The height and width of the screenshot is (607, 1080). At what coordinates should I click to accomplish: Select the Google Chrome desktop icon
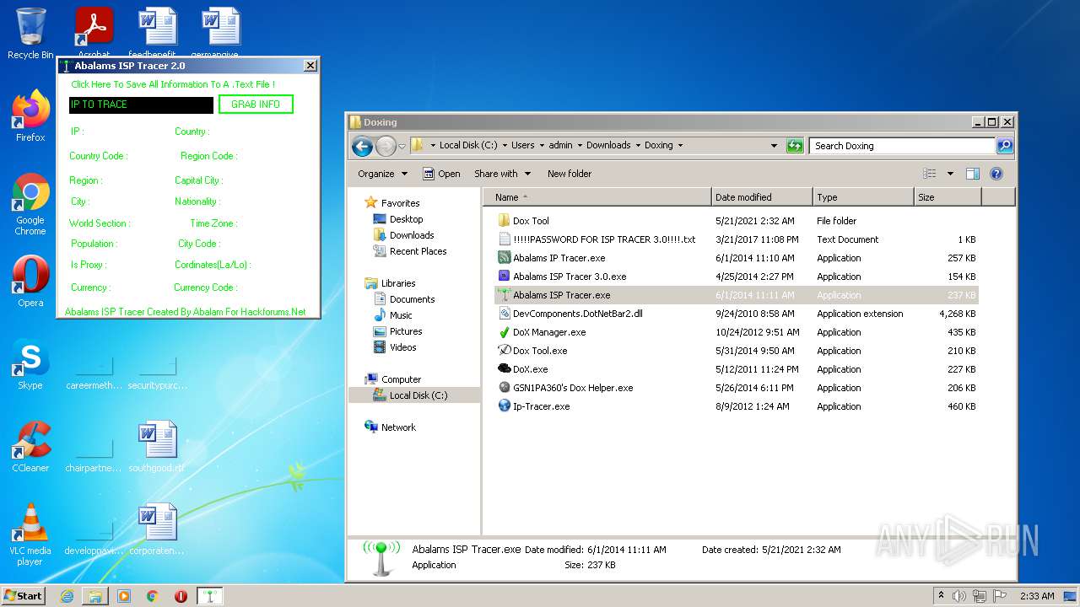[30, 205]
